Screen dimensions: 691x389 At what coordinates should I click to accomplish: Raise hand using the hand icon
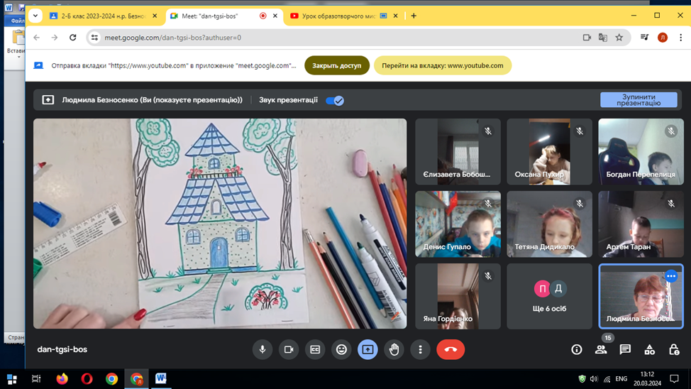(394, 349)
